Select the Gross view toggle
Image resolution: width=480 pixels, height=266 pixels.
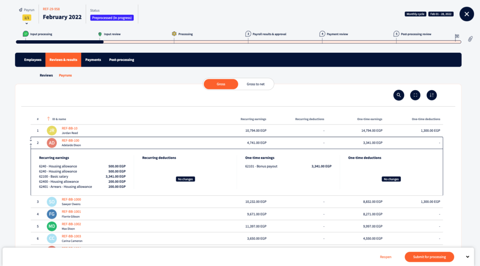[221, 84]
